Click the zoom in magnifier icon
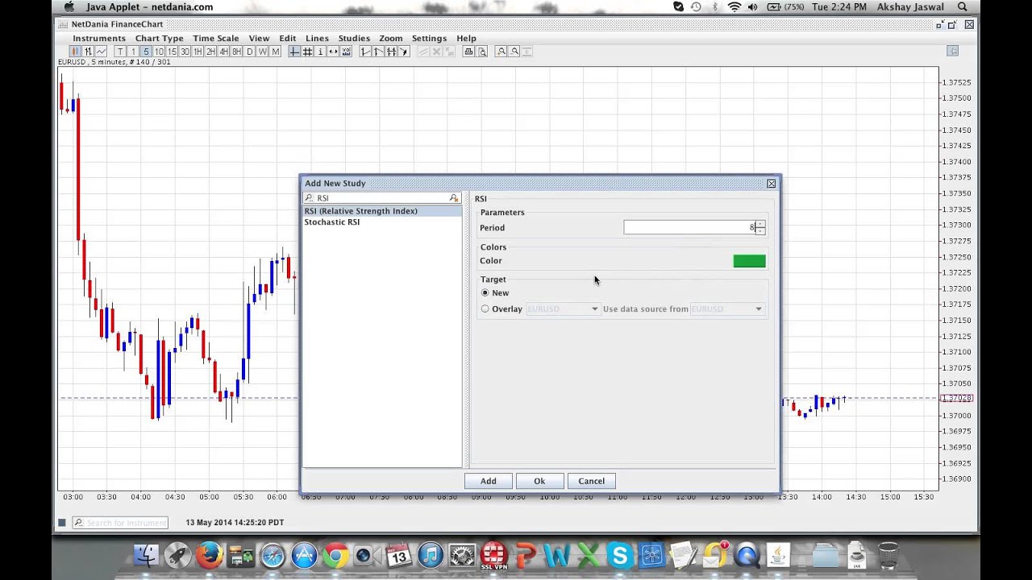The height and width of the screenshot is (580, 1032). click(501, 52)
